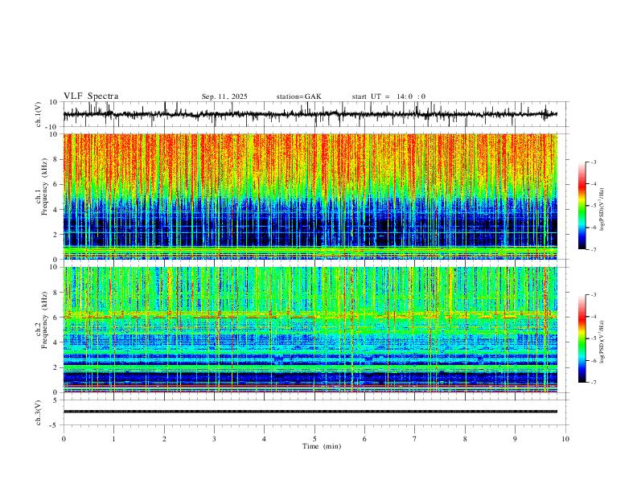Click the ch.3 flat voltage trace
This screenshot has height=492, width=637.
click(310, 412)
